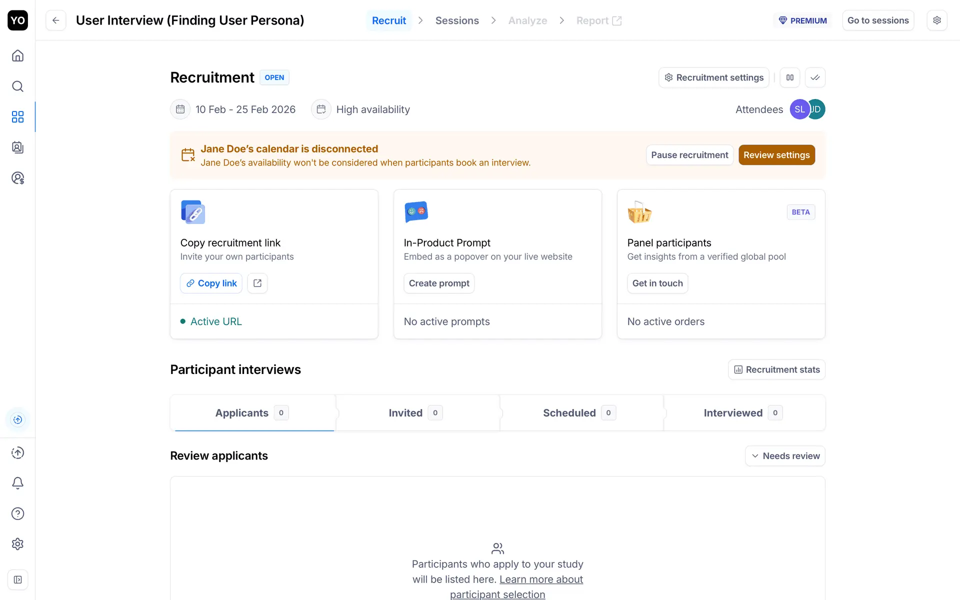
Task: Click the back arrow button
Action: point(56,20)
